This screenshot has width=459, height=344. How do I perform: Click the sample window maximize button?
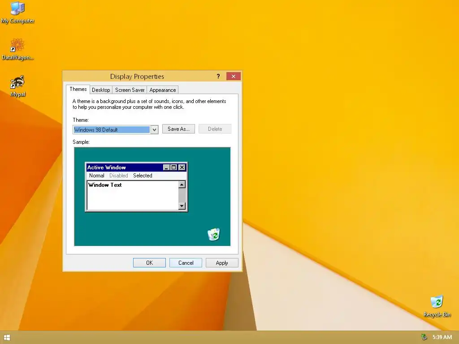click(173, 168)
